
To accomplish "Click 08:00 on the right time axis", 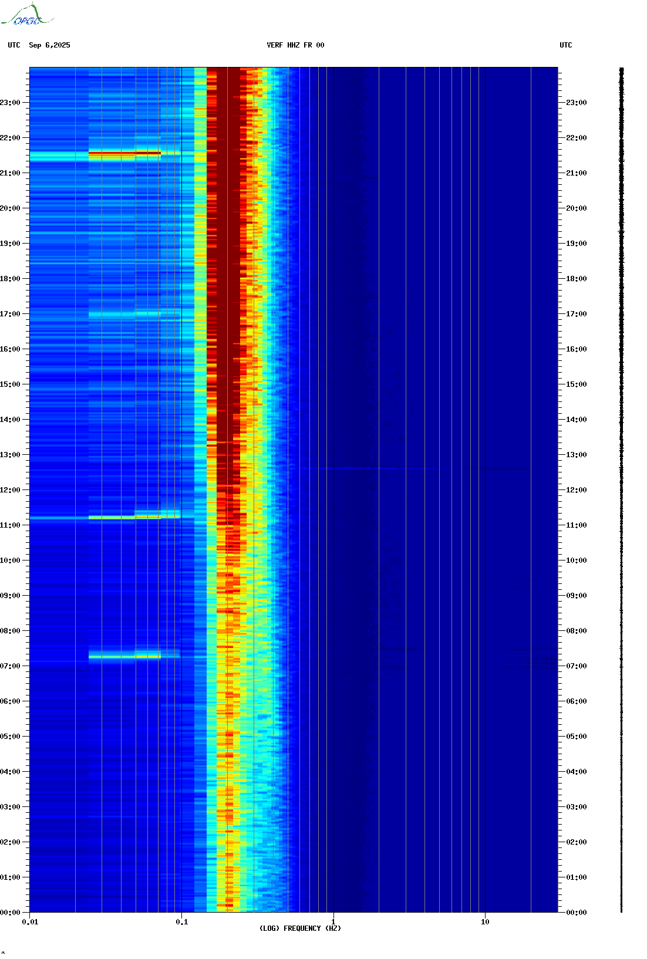I will pos(577,631).
